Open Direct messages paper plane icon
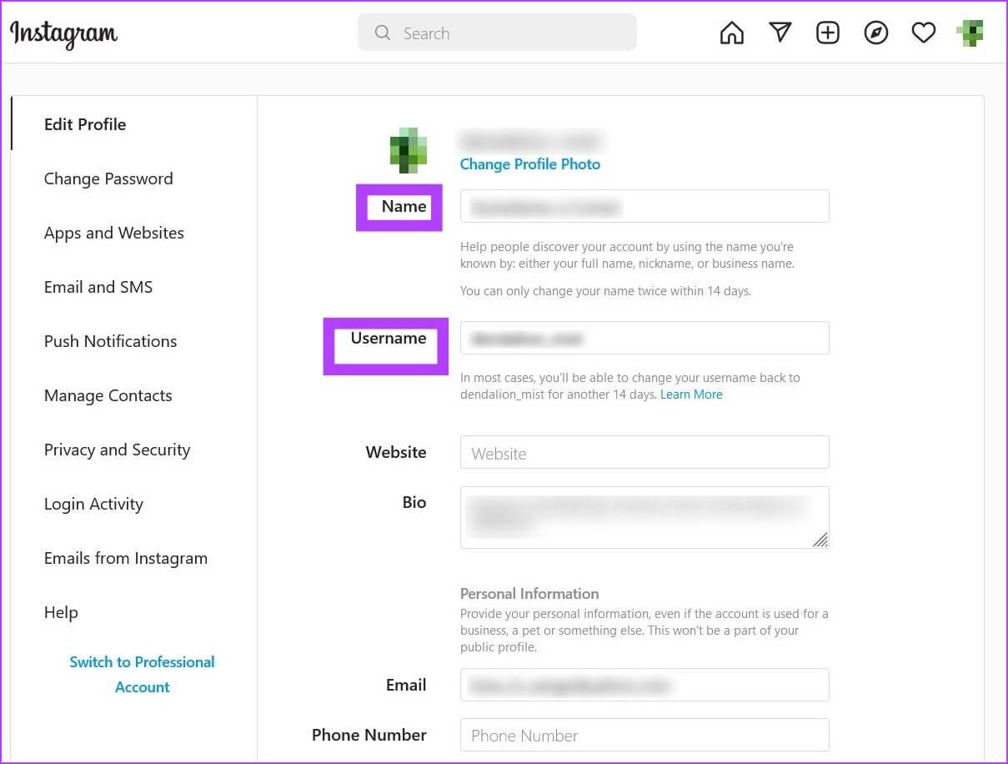The height and width of the screenshot is (764, 1008). coord(780,33)
